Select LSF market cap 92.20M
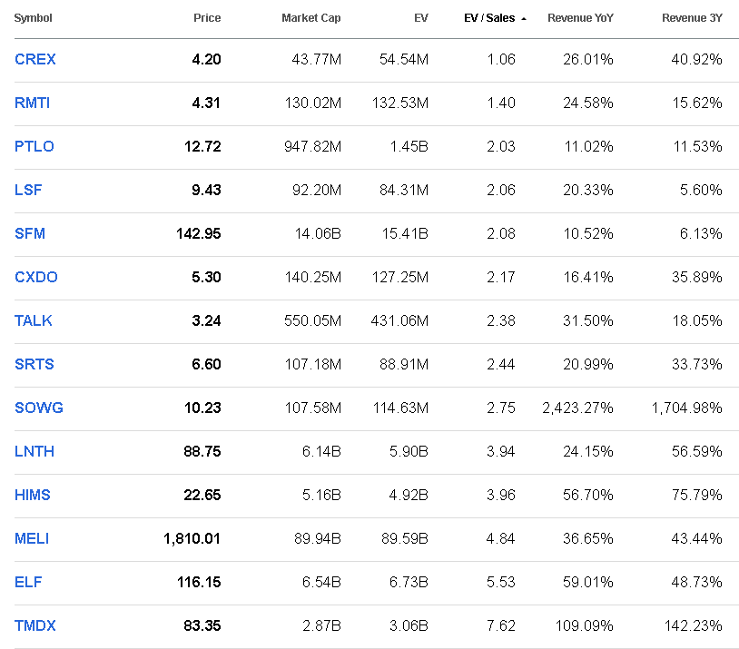Screen dimensions: 739x649 [317, 190]
